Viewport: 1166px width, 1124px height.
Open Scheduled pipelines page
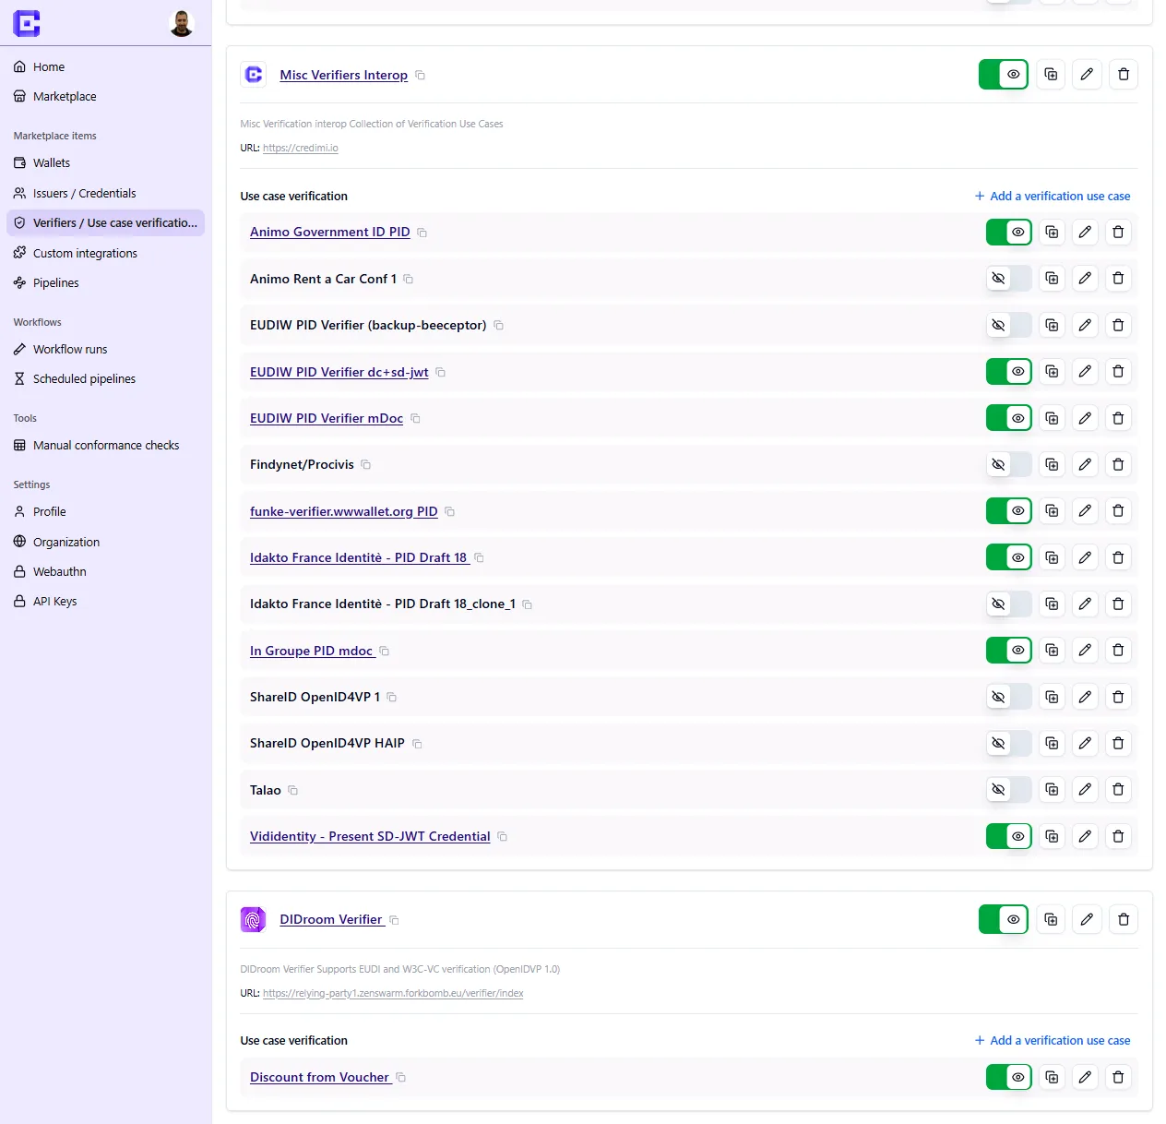pyautogui.click(x=84, y=378)
